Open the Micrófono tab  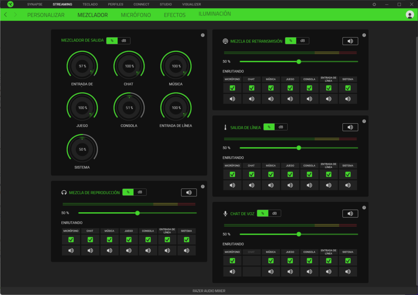click(136, 15)
